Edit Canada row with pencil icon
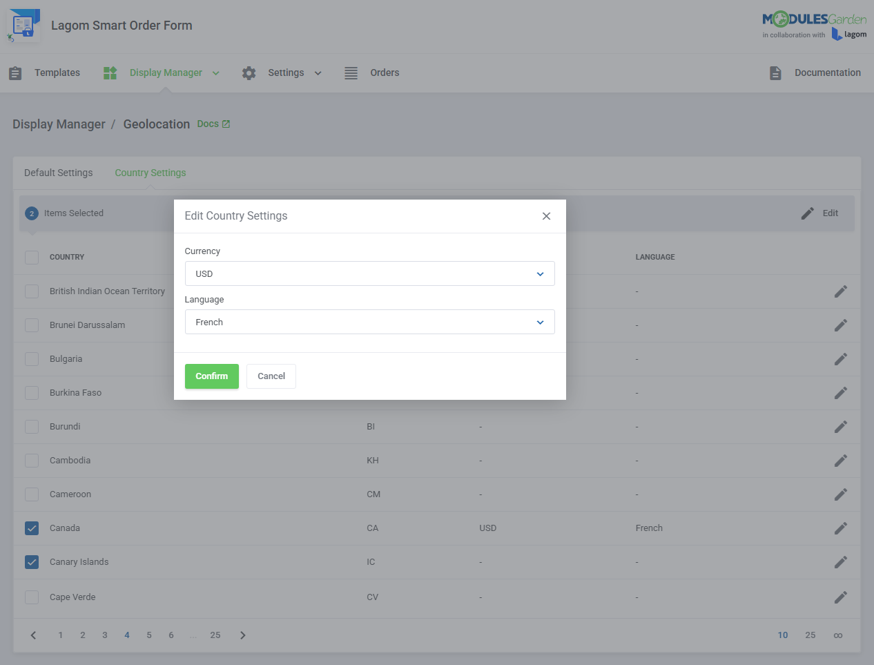 point(840,528)
